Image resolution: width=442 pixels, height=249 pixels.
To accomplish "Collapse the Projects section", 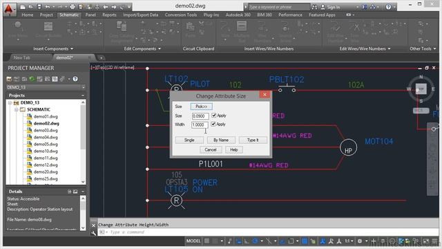I will click(83, 95).
